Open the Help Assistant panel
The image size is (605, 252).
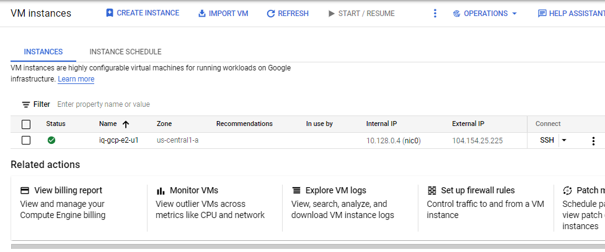click(572, 14)
